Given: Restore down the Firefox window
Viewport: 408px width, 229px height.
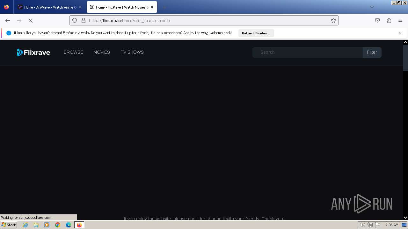Looking at the screenshot, I should (x=399, y=3).
